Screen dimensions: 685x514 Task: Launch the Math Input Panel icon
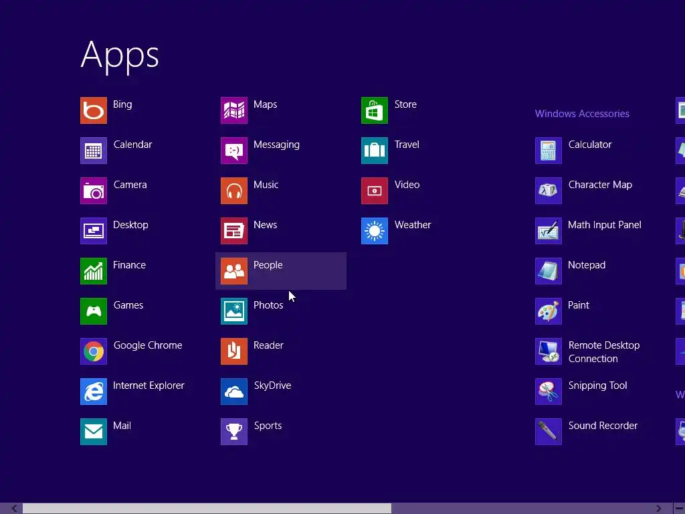(549, 231)
